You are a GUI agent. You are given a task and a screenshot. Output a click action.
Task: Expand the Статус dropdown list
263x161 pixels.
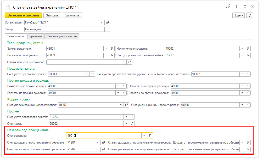(107, 29)
